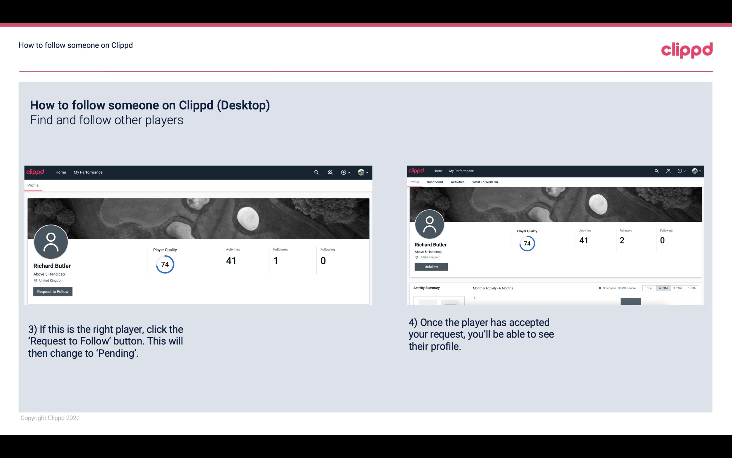Select the 'Profile' tab on left screen

(x=33, y=185)
